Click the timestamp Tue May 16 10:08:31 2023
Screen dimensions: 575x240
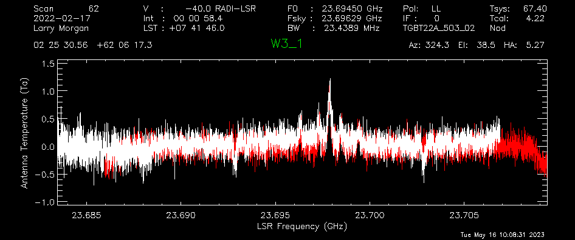click(x=503, y=235)
